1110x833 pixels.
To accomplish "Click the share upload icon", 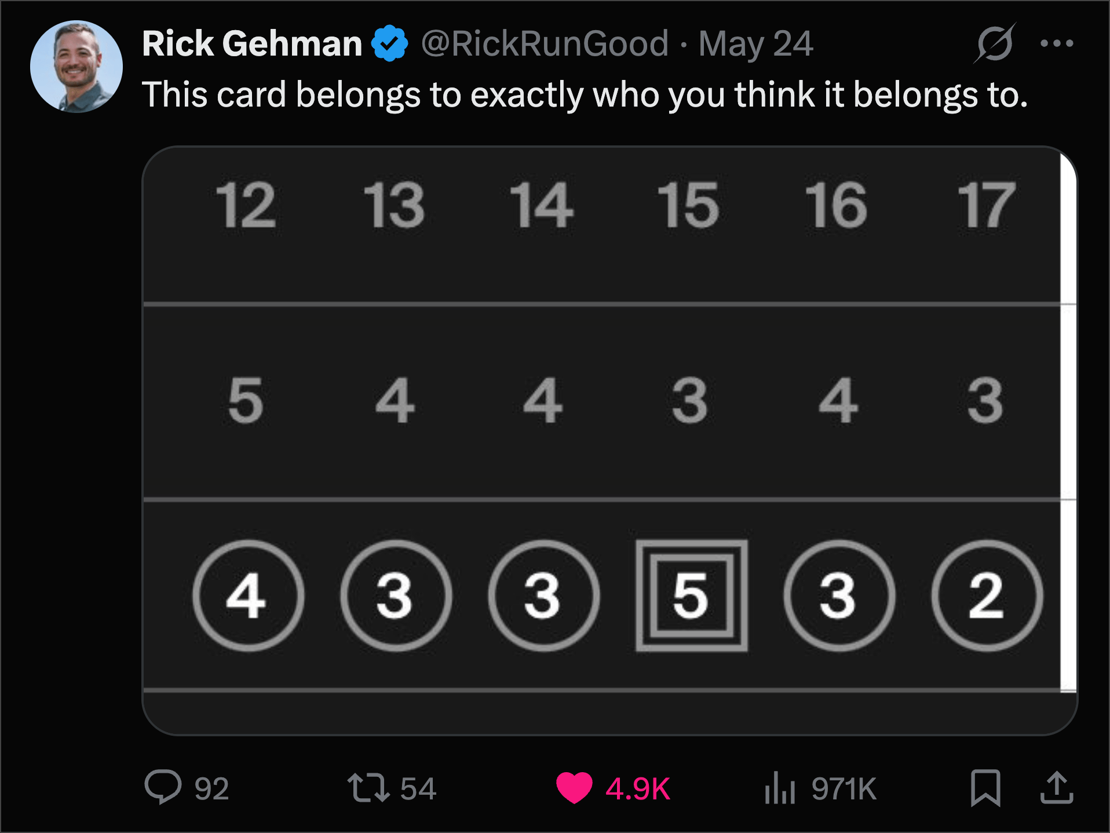I will (x=1057, y=787).
